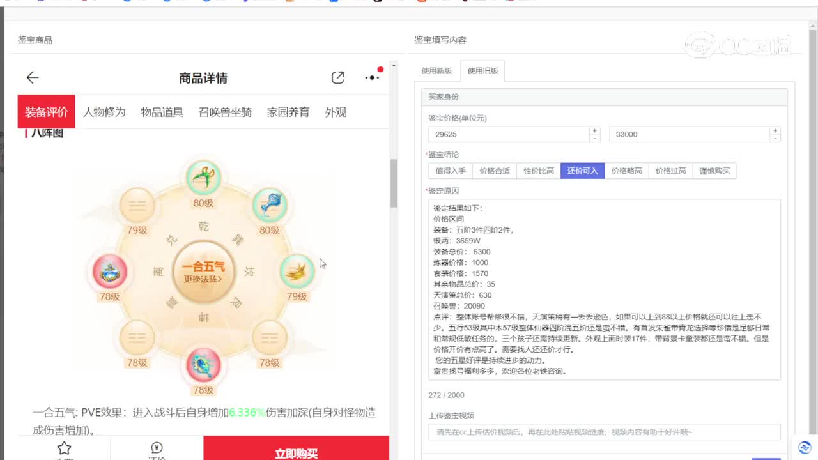Image resolution: width=818 pixels, height=460 pixels.
Task: Decrease the 29625 price with minus stepper
Action: pyautogui.click(x=594, y=138)
